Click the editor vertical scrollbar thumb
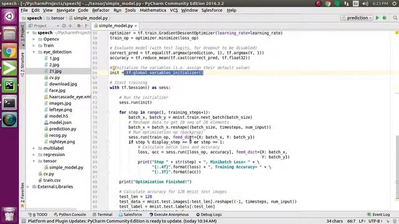Screen dimensions: 399x224 tap(397, 167)
